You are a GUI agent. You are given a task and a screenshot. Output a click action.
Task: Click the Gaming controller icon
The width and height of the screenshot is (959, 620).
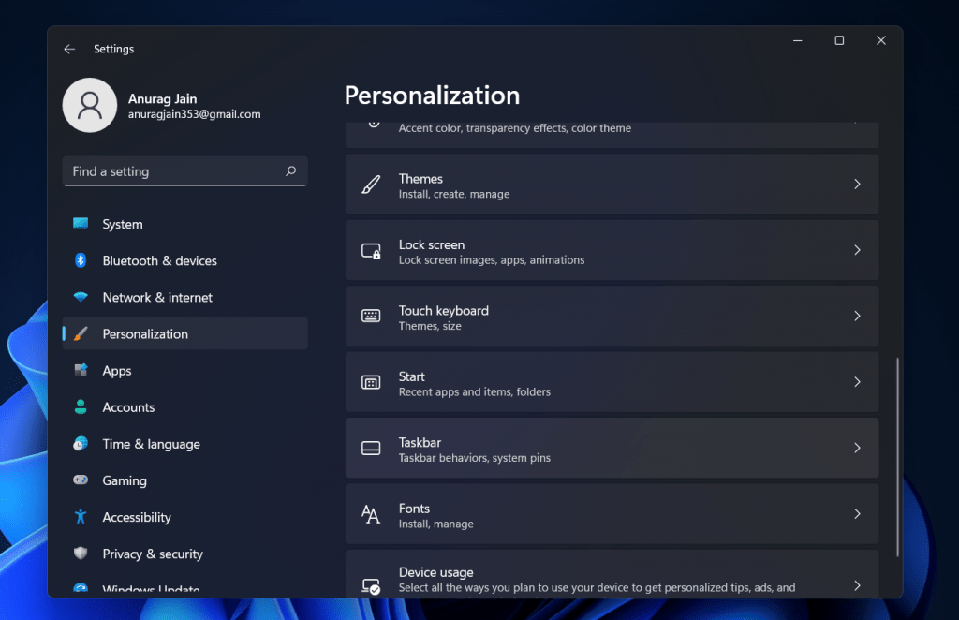81,480
